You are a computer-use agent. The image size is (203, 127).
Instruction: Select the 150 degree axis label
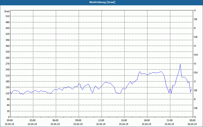coord(8,87)
